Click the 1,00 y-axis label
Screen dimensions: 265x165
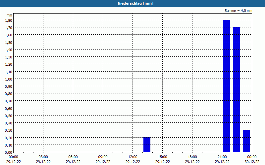coord(9,79)
